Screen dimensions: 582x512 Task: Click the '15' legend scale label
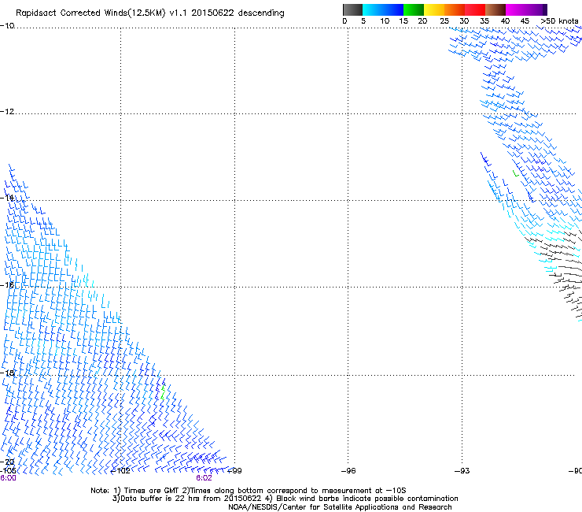403,20
